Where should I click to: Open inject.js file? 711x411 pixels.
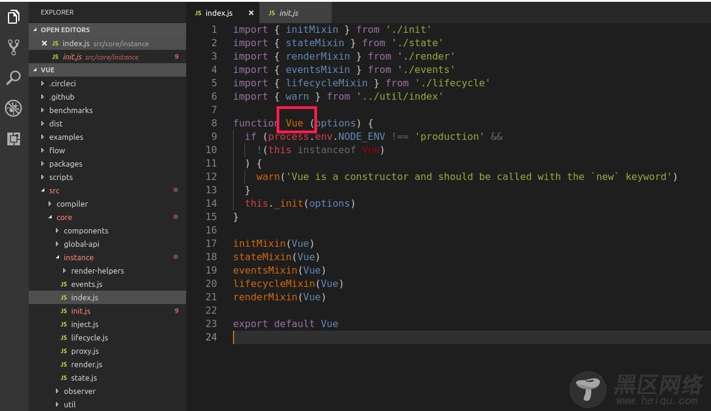coord(107,324)
